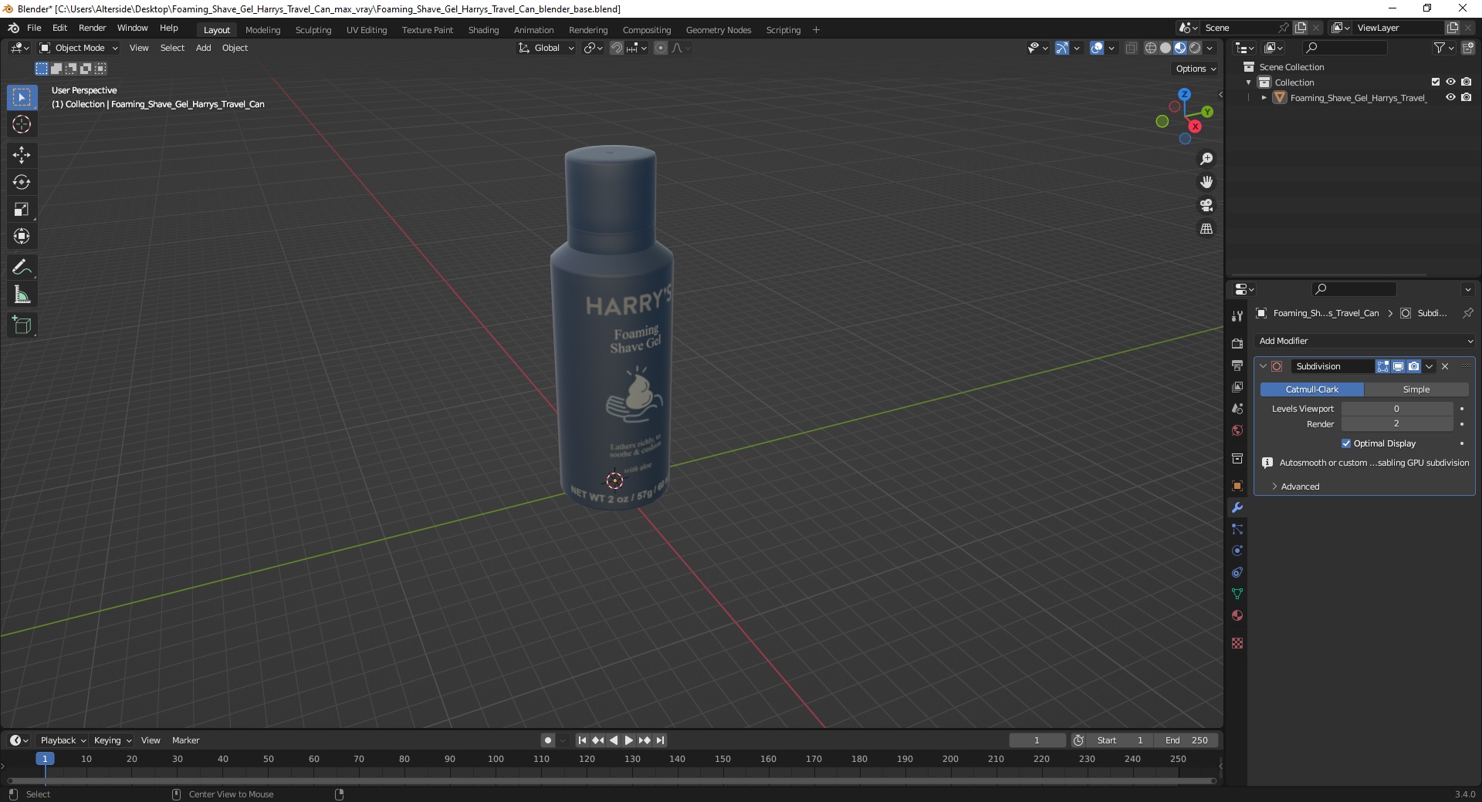1482x802 pixels.
Task: Uncheck the Collection exclude checkbox
Action: click(x=1436, y=82)
